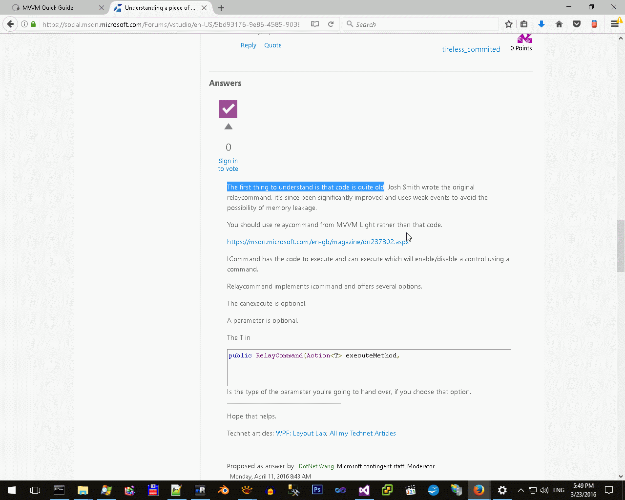
Task: Go to the Firefox home page
Action: [559, 24]
